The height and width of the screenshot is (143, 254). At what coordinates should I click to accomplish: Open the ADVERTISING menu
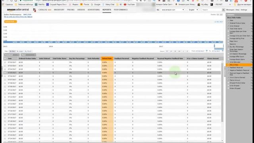click(94, 10)
